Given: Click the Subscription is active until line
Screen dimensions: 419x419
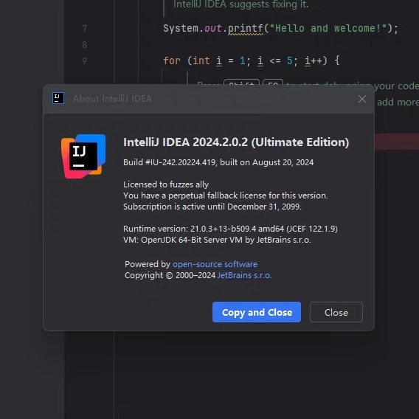Looking at the screenshot, I should pos(212,207).
